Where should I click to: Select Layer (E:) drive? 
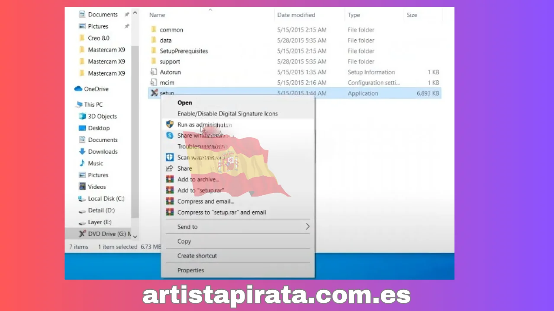[100, 222]
